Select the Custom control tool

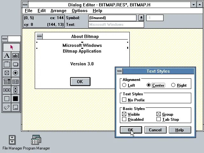[x=16, y=107]
